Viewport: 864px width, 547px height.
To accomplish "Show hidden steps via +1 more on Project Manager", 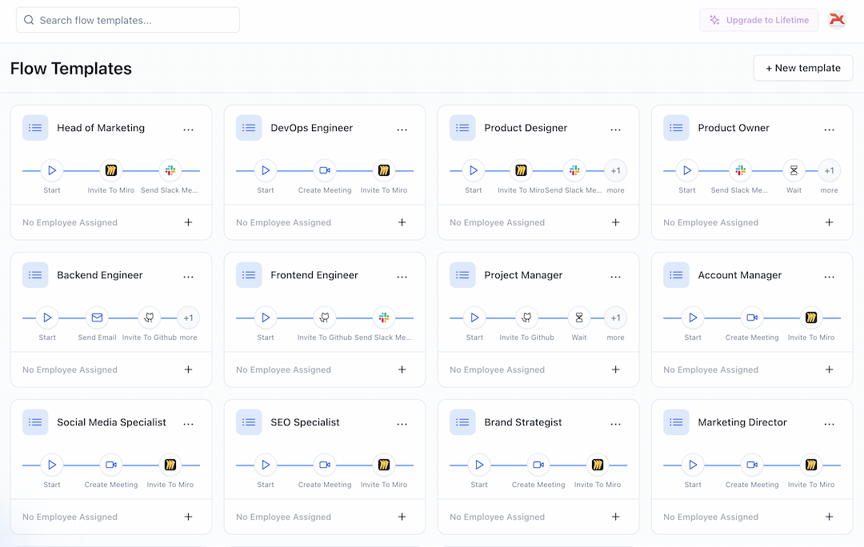I will tap(615, 317).
